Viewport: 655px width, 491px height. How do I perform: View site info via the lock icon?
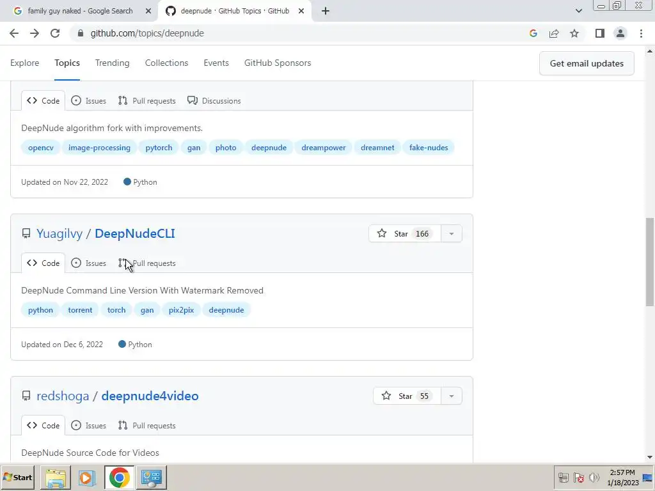[81, 33]
